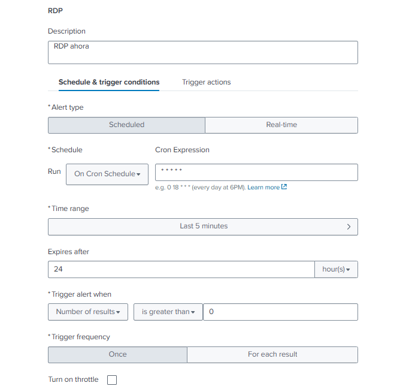Viewport: 409px width, 389px height.
Task: Open the Number of results dropdown
Action: tap(88, 312)
